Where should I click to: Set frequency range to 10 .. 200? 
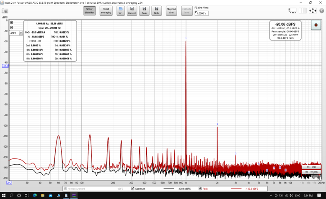click(311, 167)
